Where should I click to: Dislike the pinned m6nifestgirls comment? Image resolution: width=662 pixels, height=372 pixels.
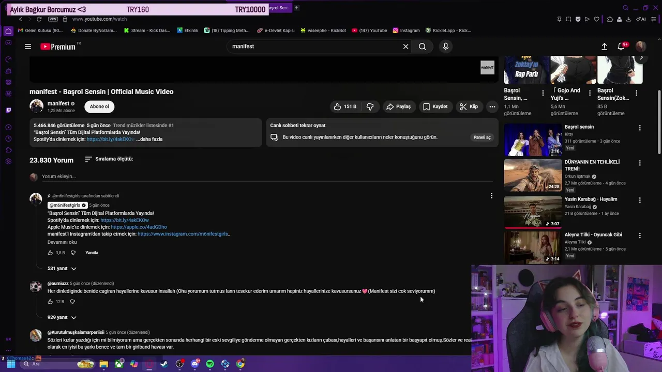[73, 253]
